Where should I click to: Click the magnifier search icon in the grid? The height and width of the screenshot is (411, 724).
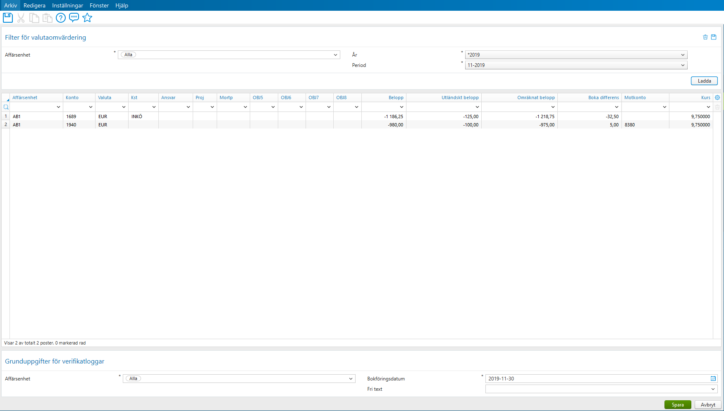pos(6,107)
